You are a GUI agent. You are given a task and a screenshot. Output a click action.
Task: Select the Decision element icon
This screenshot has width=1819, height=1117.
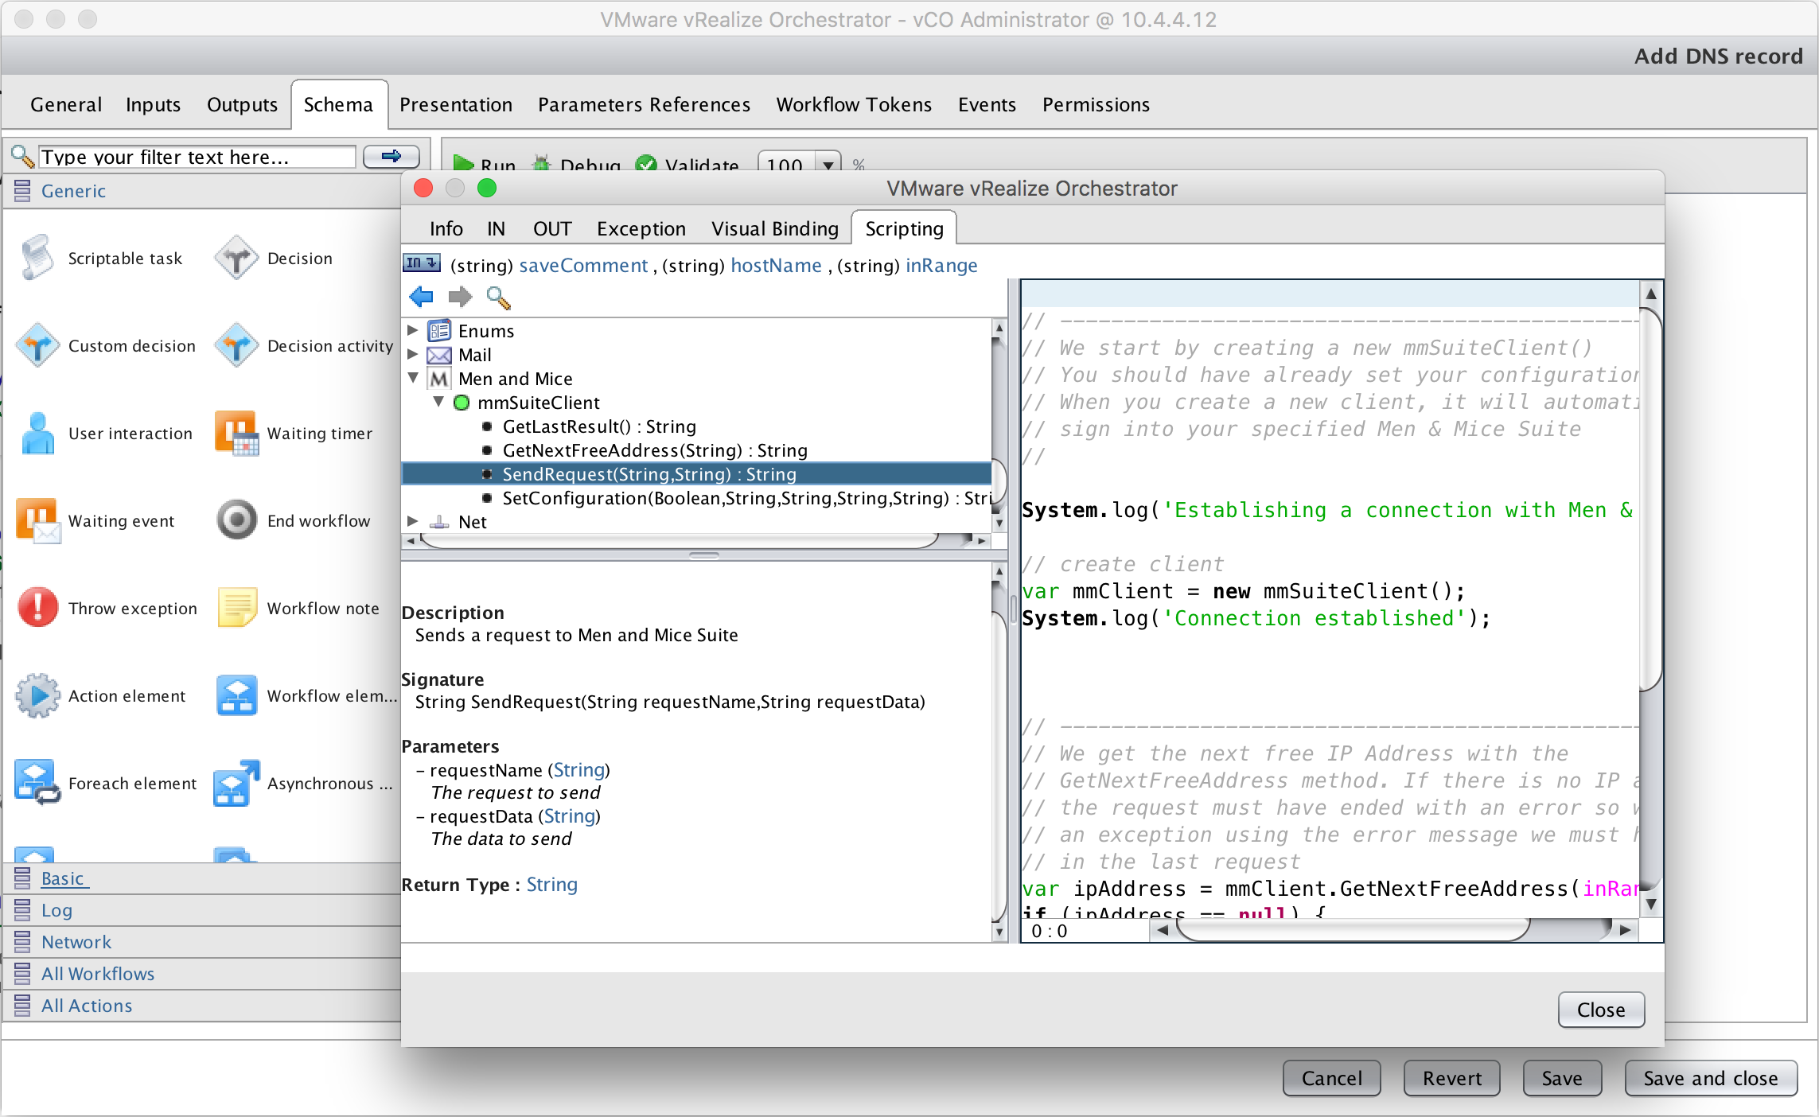click(x=236, y=258)
